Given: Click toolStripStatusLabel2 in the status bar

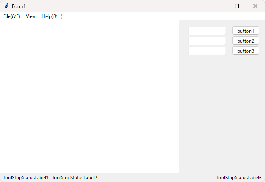Looking at the screenshot, I should [75, 178].
